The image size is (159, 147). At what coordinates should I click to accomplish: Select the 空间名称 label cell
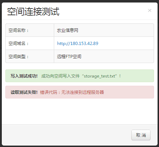pos(30,30)
